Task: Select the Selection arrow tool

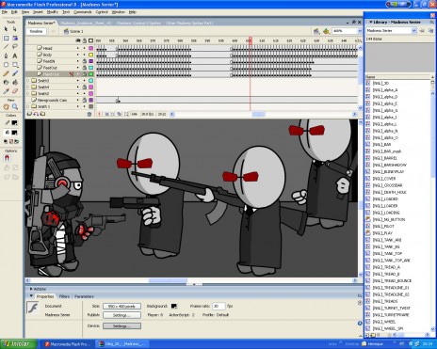Action: (6, 29)
